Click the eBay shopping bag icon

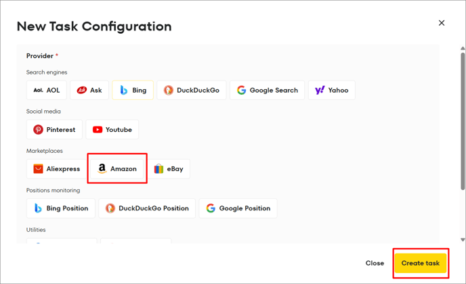[158, 168]
